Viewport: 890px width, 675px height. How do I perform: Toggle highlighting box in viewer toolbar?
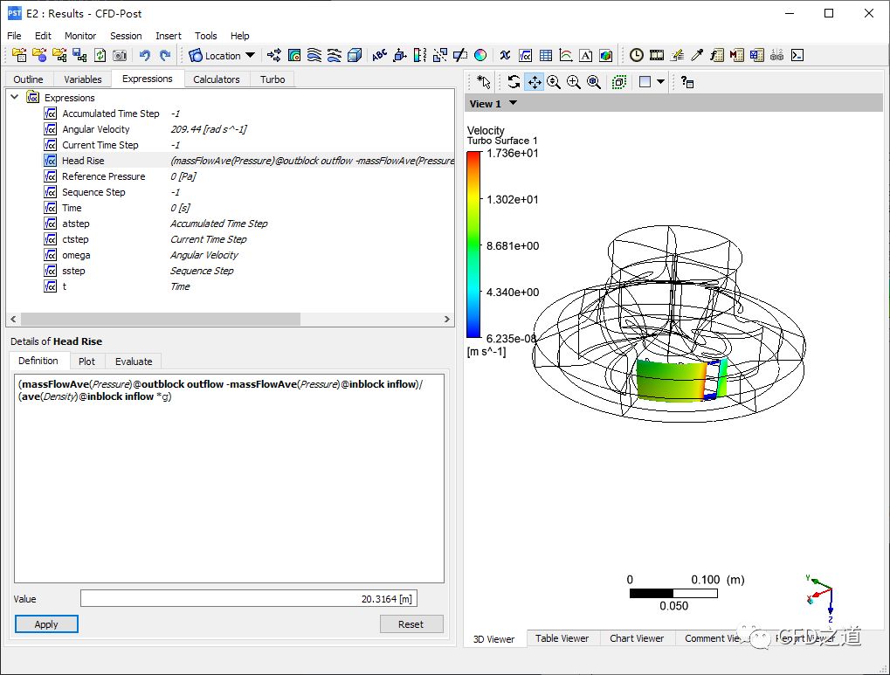pos(619,82)
